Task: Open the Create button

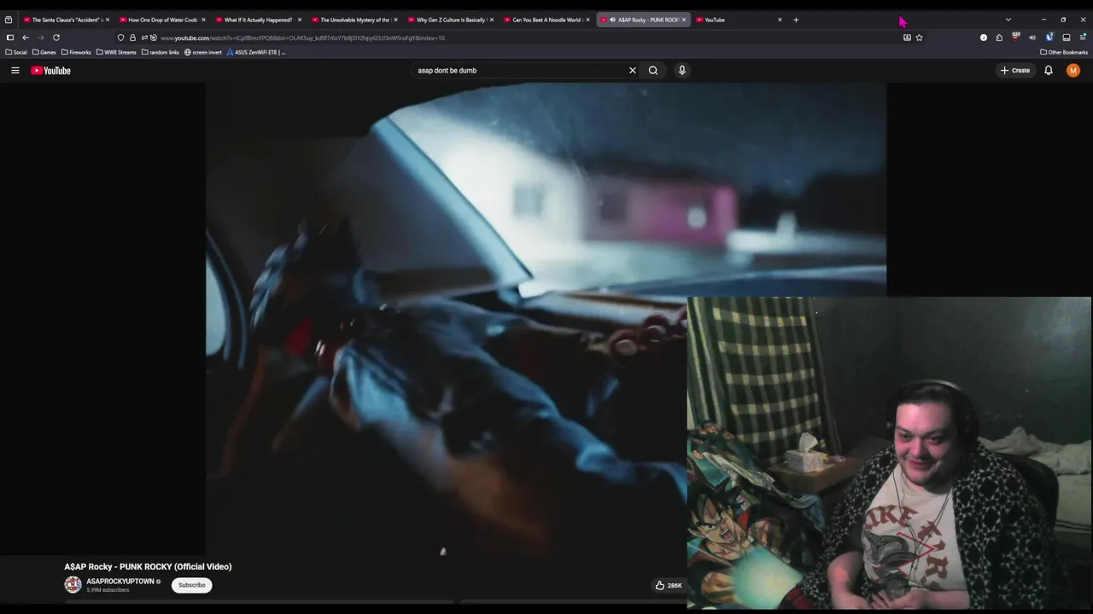Action: pyautogui.click(x=1015, y=71)
